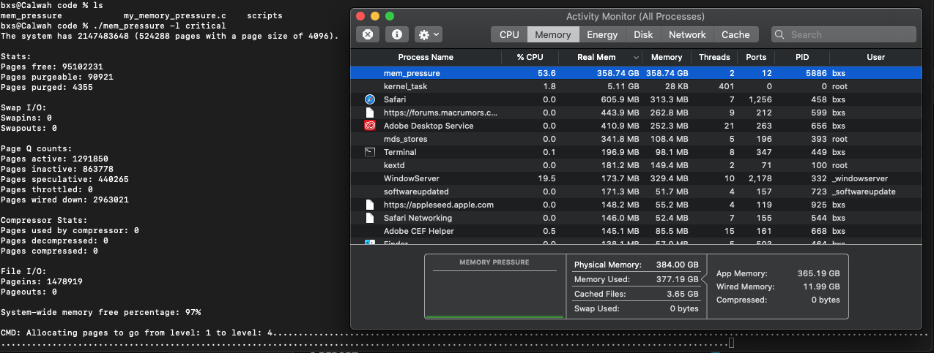Select the mds_stores process row
Screen dimensions: 934x353
click(636, 139)
